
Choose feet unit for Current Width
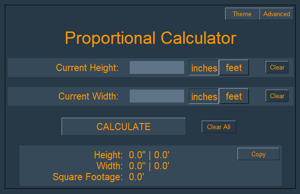234,96
